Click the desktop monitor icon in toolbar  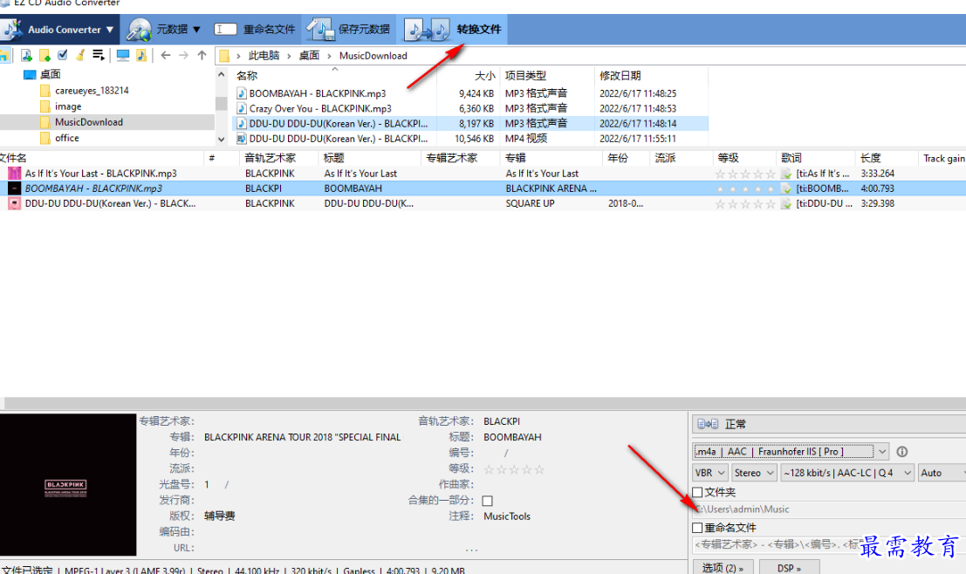[x=123, y=56]
